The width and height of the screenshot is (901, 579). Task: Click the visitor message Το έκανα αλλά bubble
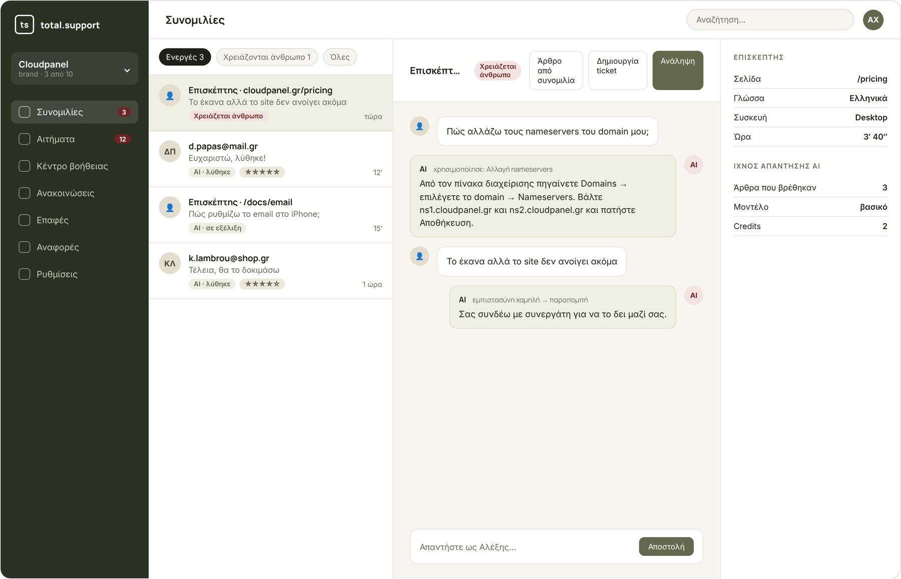pos(532,261)
